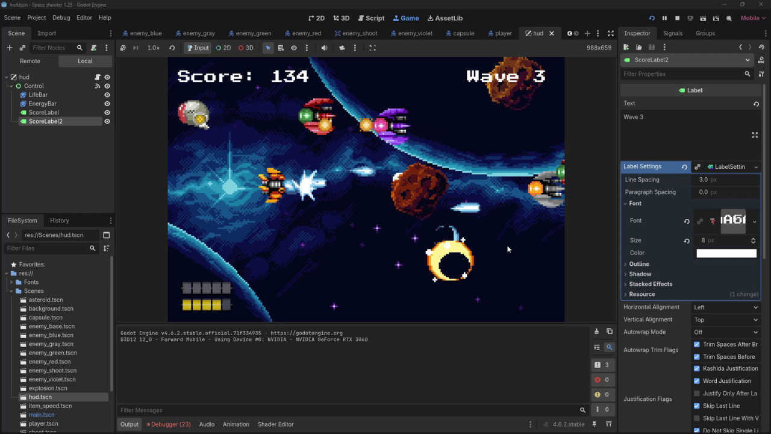Disable Trim Spaces Before Break flag

click(x=697, y=357)
